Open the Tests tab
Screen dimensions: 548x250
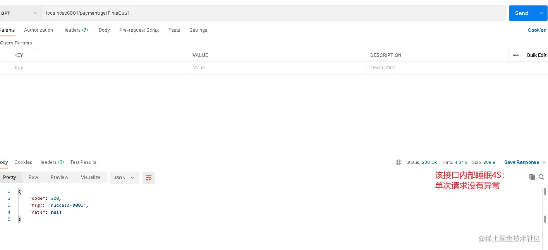(174, 30)
